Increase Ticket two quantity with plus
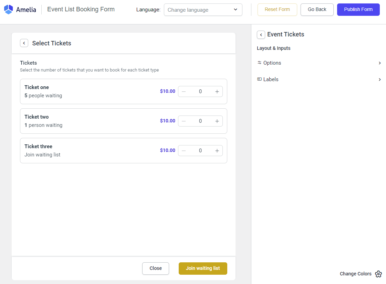 (x=217, y=121)
